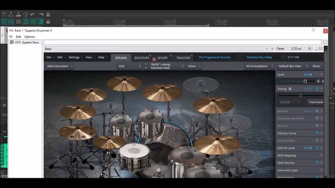Switch to the TRACKER tab
Viewport: 335px width, 188px height.
[x=183, y=58]
